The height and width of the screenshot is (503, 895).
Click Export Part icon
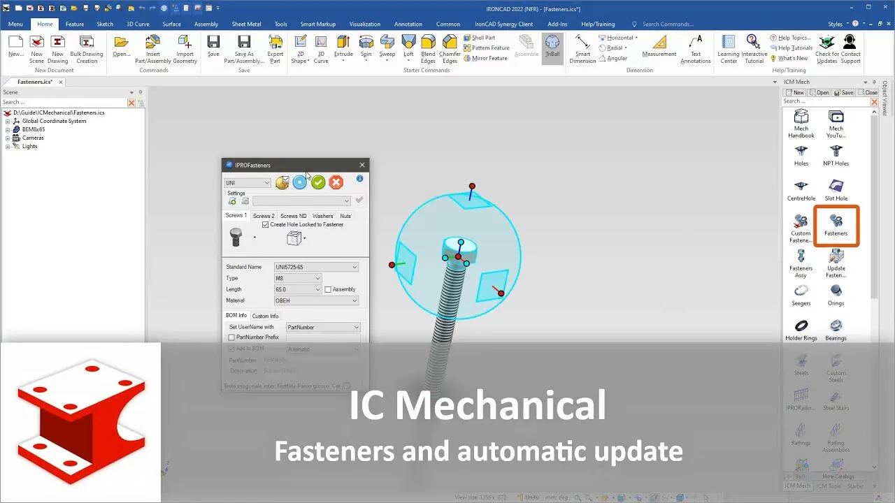click(x=275, y=48)
